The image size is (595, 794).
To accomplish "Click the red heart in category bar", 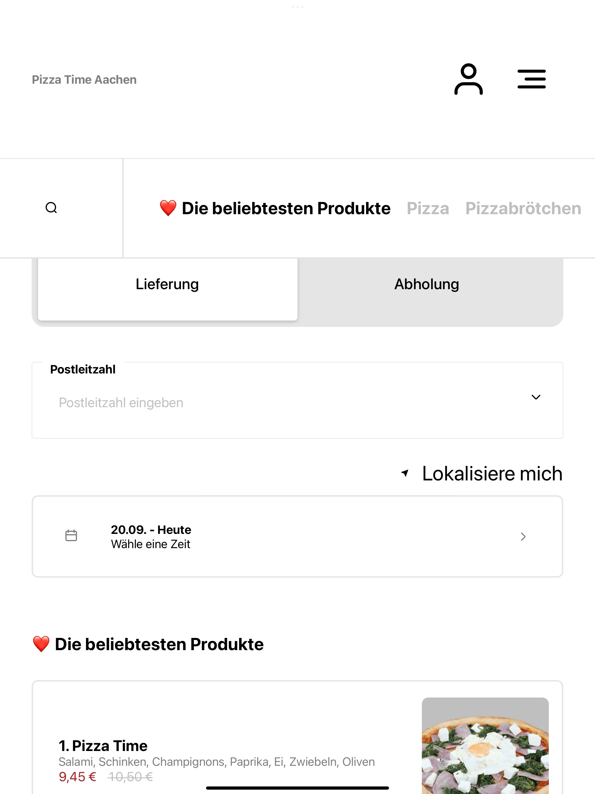I will [x=168, y=208].
